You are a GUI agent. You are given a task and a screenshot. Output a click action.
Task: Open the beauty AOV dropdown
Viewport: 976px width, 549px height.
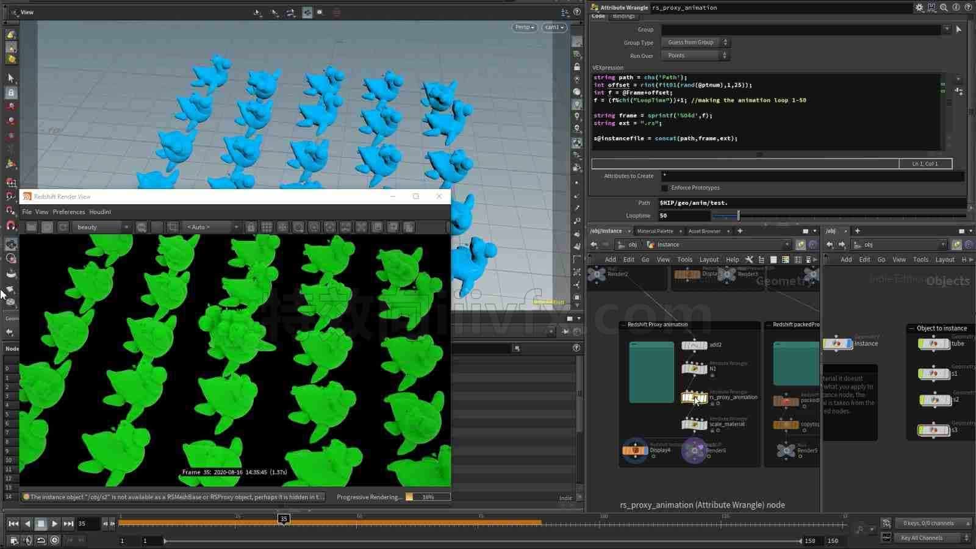(x=102, y=227)
